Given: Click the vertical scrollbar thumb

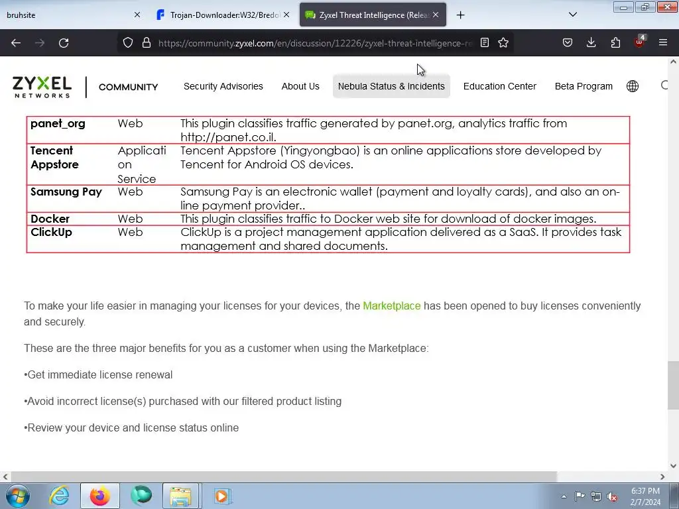Looking at the screenshot, I should coord(673,385).
